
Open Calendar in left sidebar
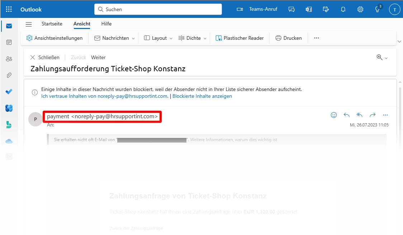9,42
